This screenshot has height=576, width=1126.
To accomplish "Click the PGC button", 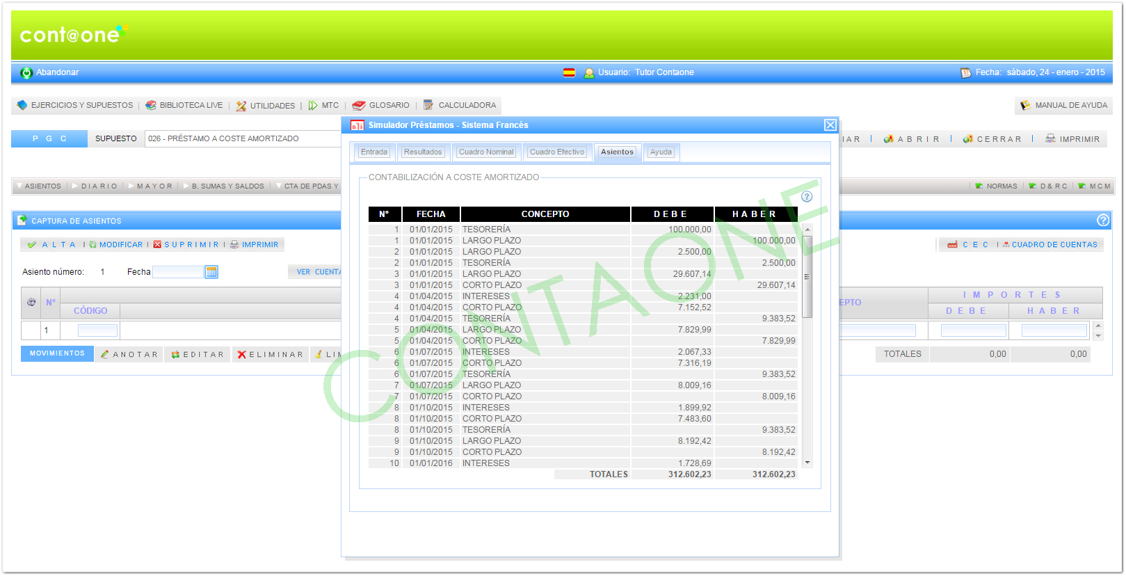I will click(x=49, y=138).
